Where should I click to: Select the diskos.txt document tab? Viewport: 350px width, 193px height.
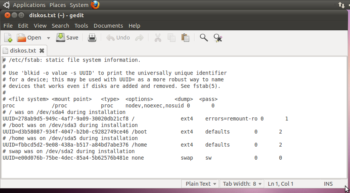point(24,51)
